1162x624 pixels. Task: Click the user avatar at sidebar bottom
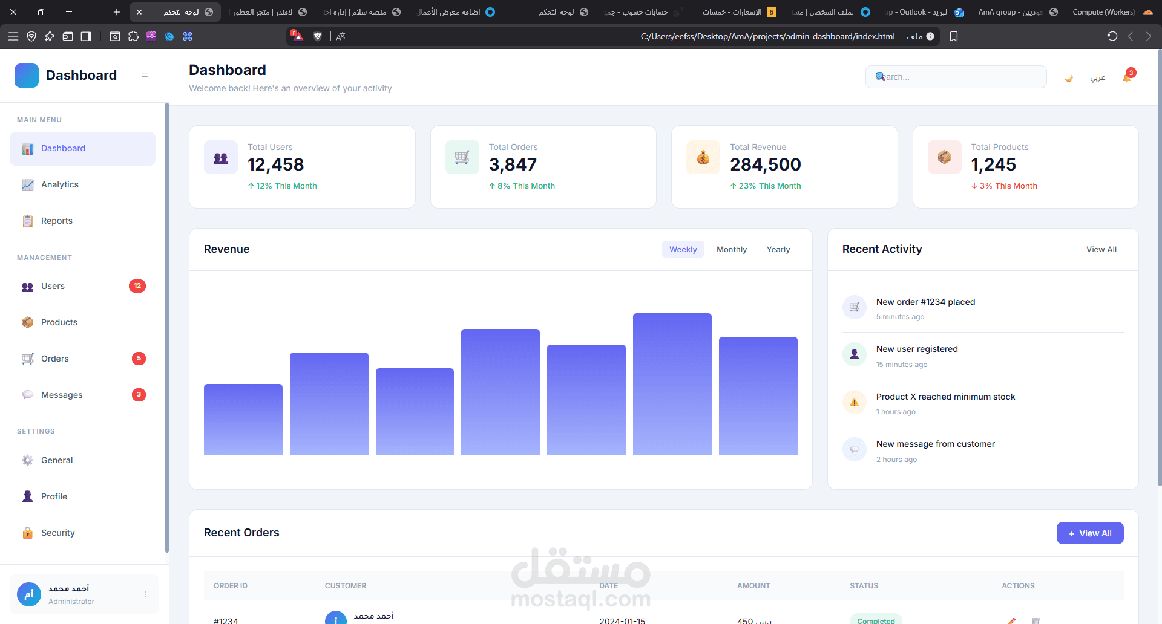coord(29,595)
